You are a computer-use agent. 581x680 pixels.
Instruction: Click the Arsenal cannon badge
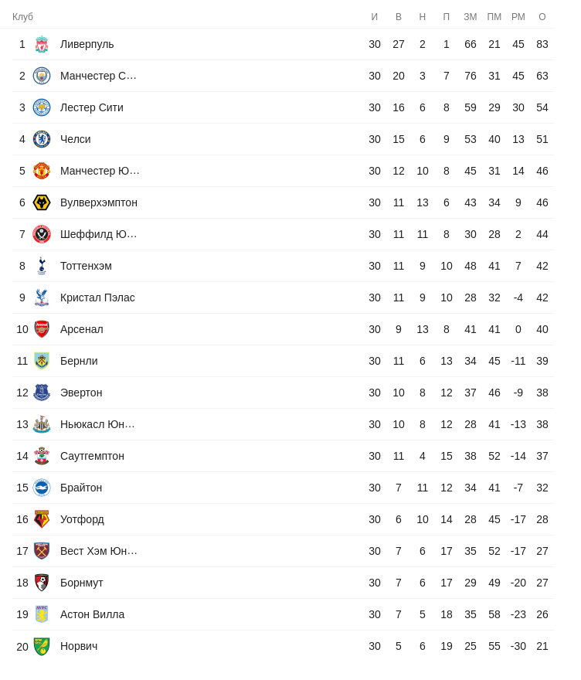[42, 329]
